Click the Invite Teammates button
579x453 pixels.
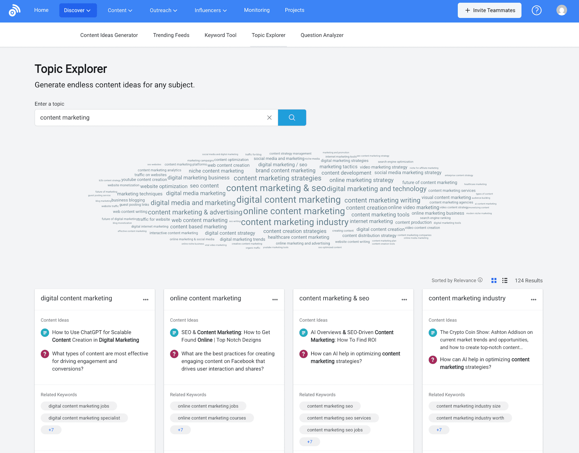489,10
